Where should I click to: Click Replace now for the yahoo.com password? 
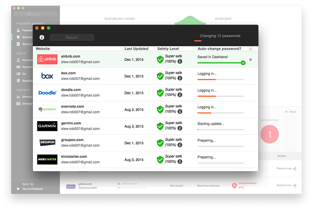click(286, 185)
